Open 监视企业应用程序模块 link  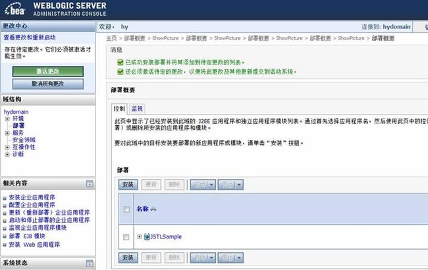38,228
